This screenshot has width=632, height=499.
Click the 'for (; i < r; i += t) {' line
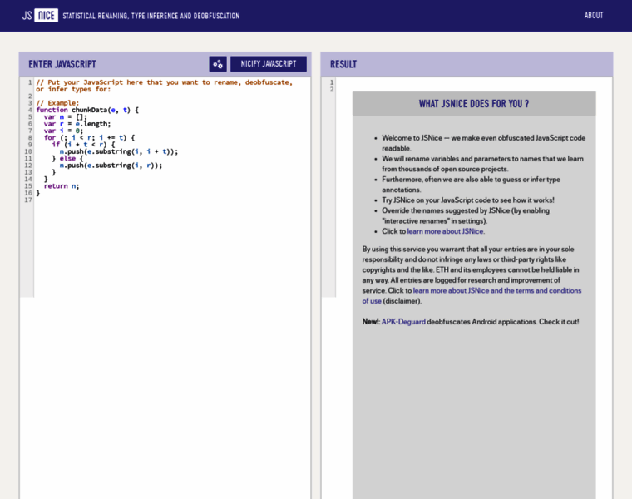89,137
